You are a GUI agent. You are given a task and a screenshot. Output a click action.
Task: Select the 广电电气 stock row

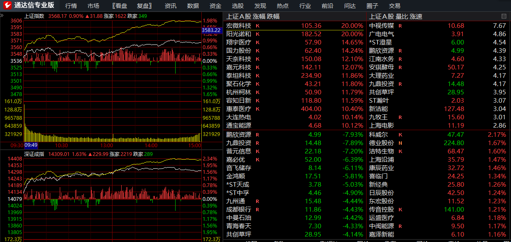(438, 34)
